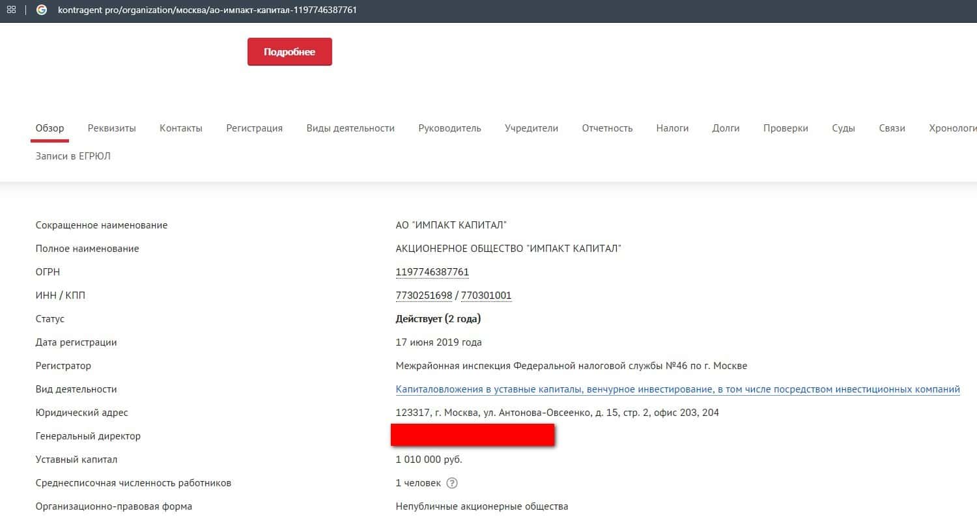Click the registrar 'Межрайонная инспекция' text
This screenshot has height=524, width=977.
click(x=571, y=366)
